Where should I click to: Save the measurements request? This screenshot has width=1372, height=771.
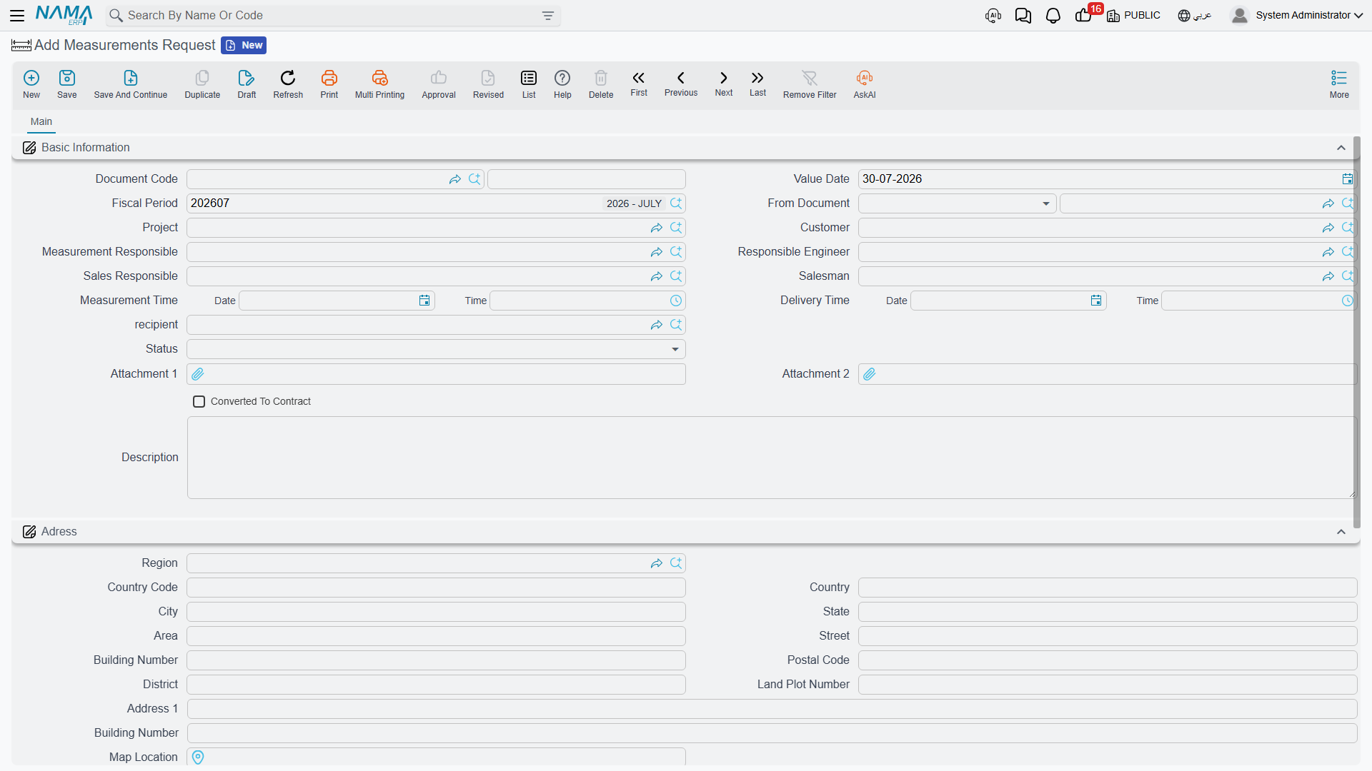point(67,84)
